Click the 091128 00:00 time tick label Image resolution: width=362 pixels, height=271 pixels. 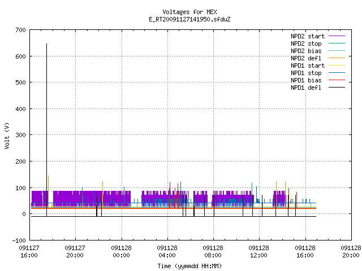click(x=121, y=252)
